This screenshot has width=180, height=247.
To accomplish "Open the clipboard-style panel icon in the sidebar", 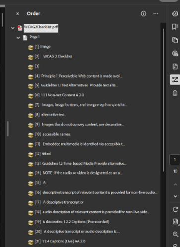I will click(x=175, y=93).
